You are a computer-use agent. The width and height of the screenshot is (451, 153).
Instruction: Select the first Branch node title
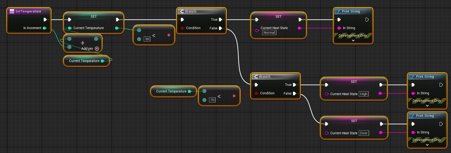coord(191,11)
